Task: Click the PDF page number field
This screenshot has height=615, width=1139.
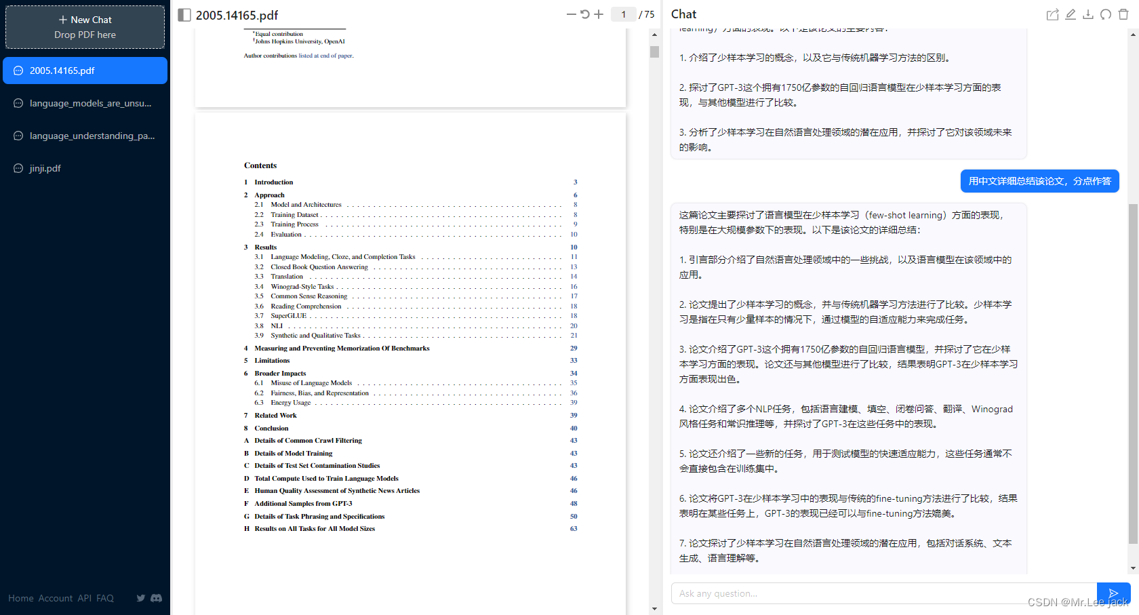Action: (623, 14)
